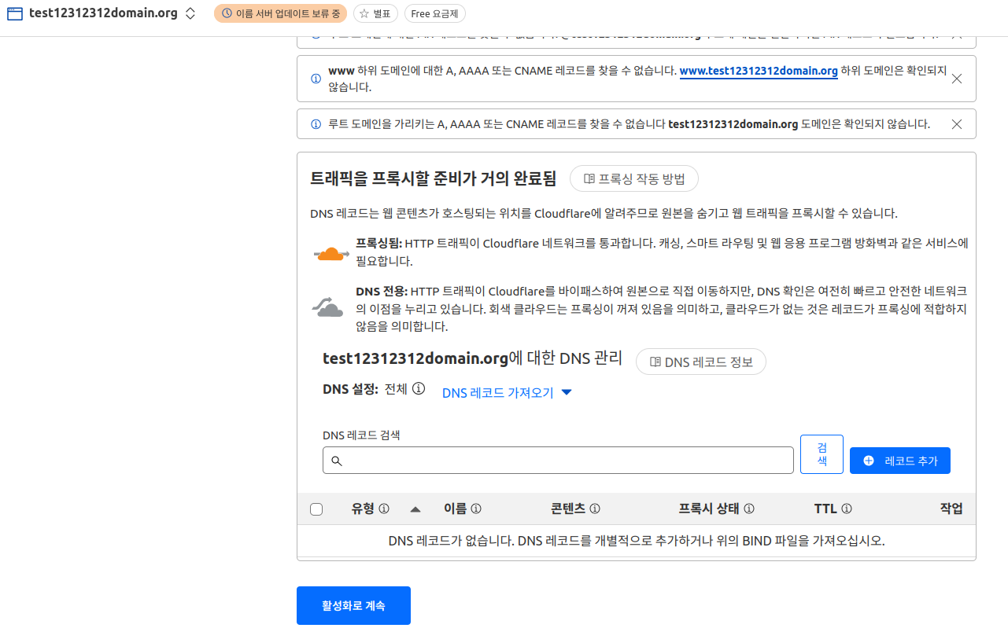Click the 레코드 추가 button
The image size is (1008, 639).
(x=900, y=461)
